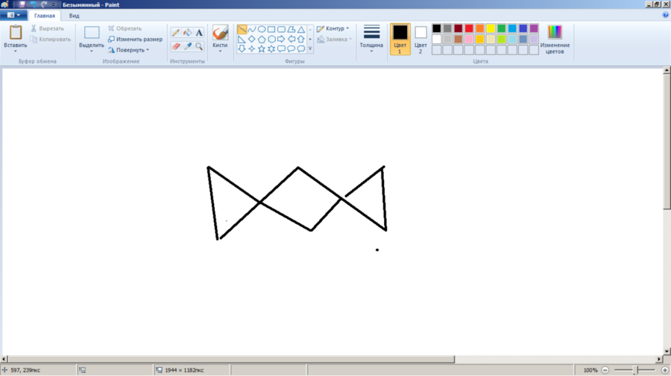671x376 pixels.
Task: Choose the Text tool
Action: 200,33
